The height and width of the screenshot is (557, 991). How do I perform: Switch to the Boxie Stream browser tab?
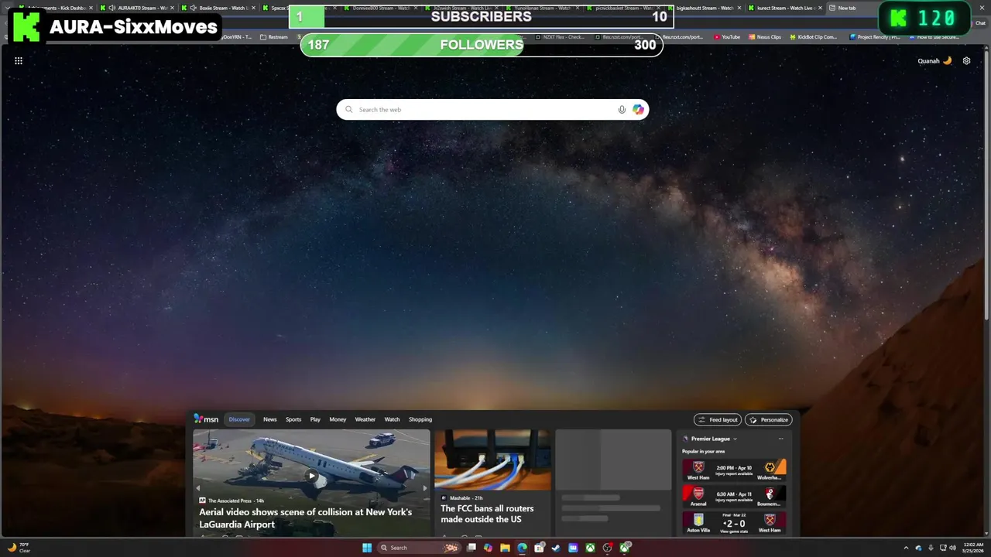218,8
